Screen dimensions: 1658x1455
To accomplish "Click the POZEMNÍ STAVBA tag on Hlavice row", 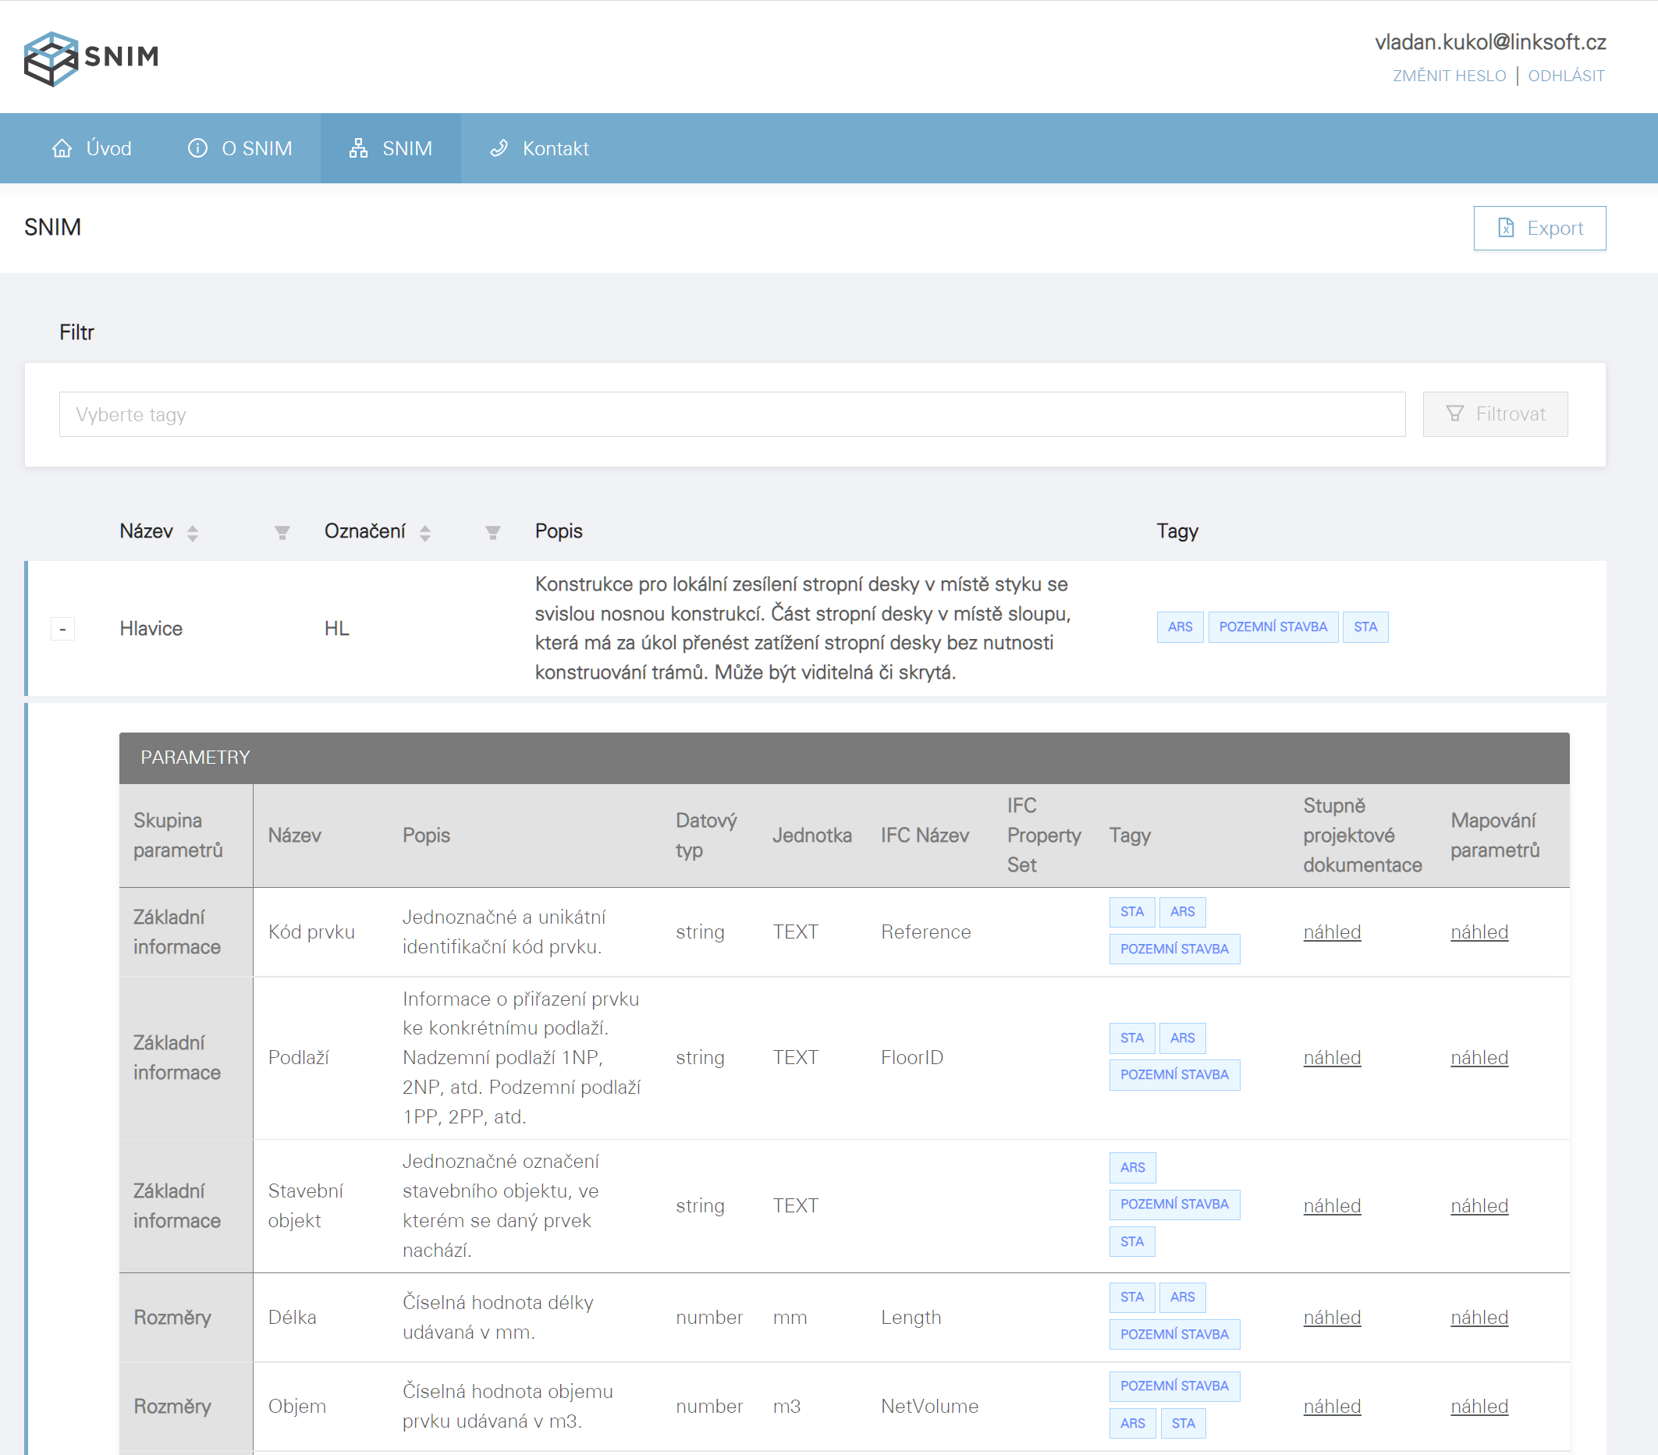I will pyautogui.click(x=1272, y=627).
